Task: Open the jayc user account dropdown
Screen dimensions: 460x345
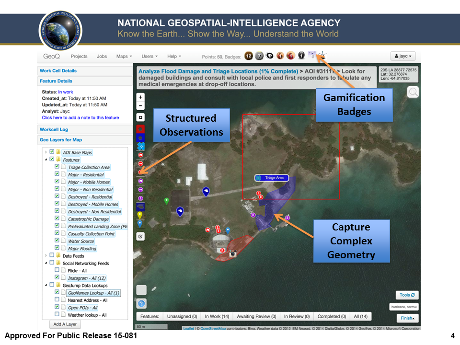Action: pyautogui.click(x=403, y=56)
